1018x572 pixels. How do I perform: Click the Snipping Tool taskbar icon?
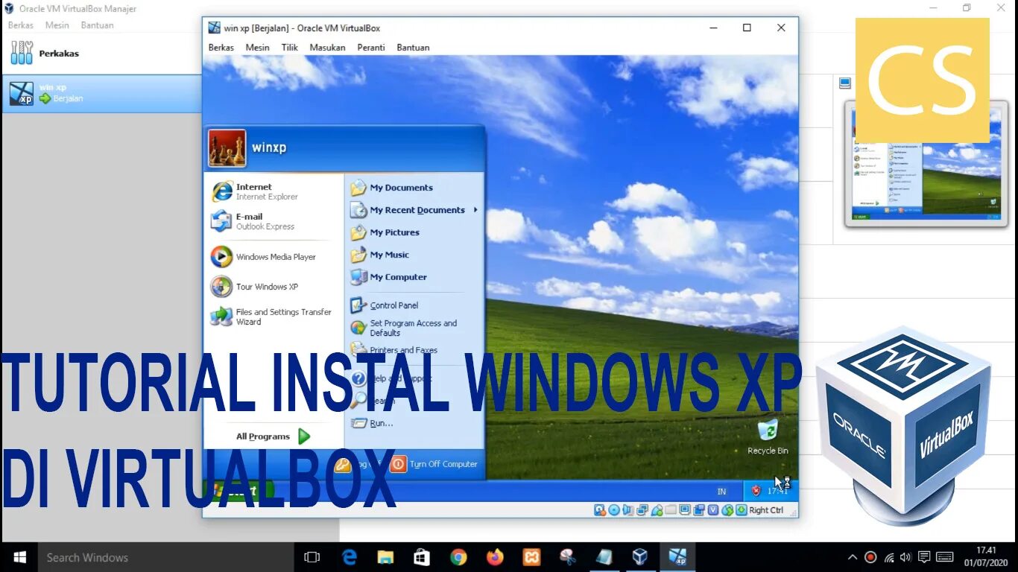pyautogui.click(x=567, y=557)
